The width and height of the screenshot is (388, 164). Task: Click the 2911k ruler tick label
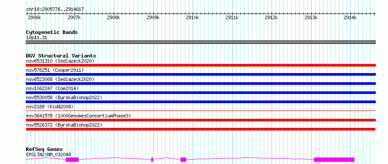click(x=232, y=18)
